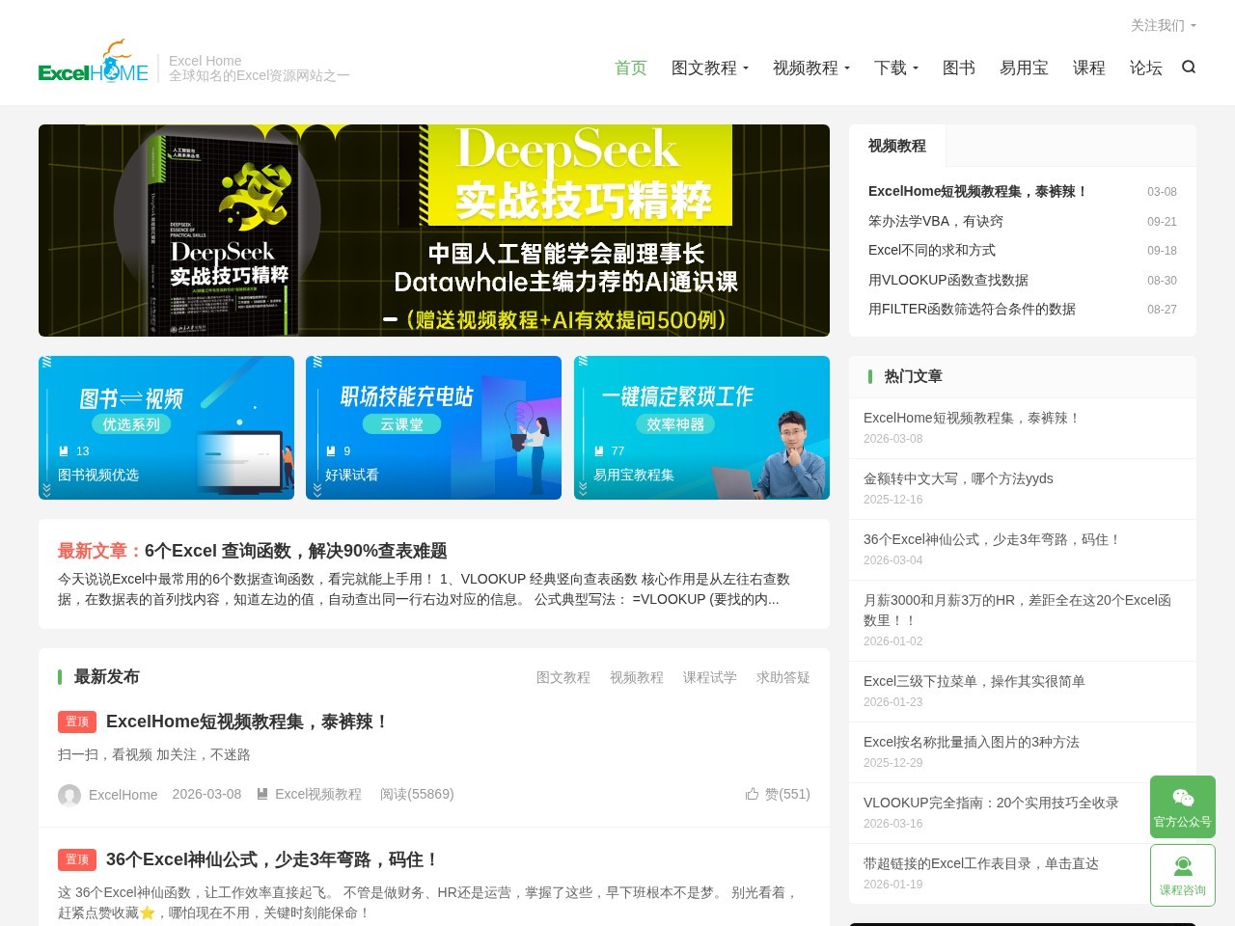
Task: Open latest article 6个Excel查询函数
Action: click(295, 551)
